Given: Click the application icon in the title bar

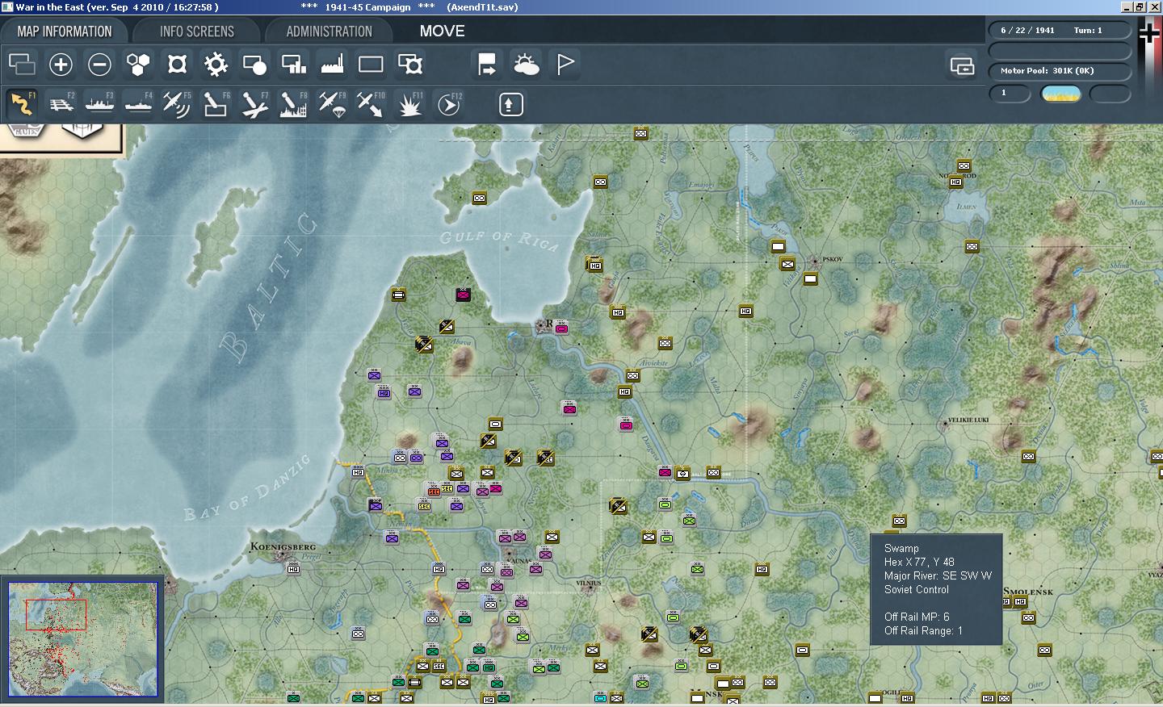Looking at the screenshot, I should [7, 6].
